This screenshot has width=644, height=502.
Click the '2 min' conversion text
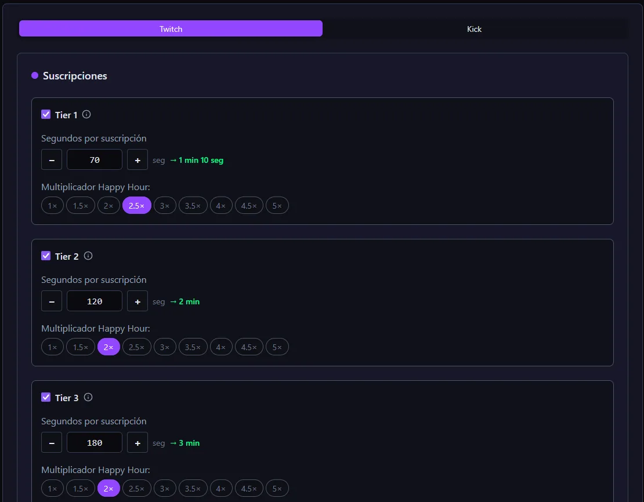tap(189, 301)
